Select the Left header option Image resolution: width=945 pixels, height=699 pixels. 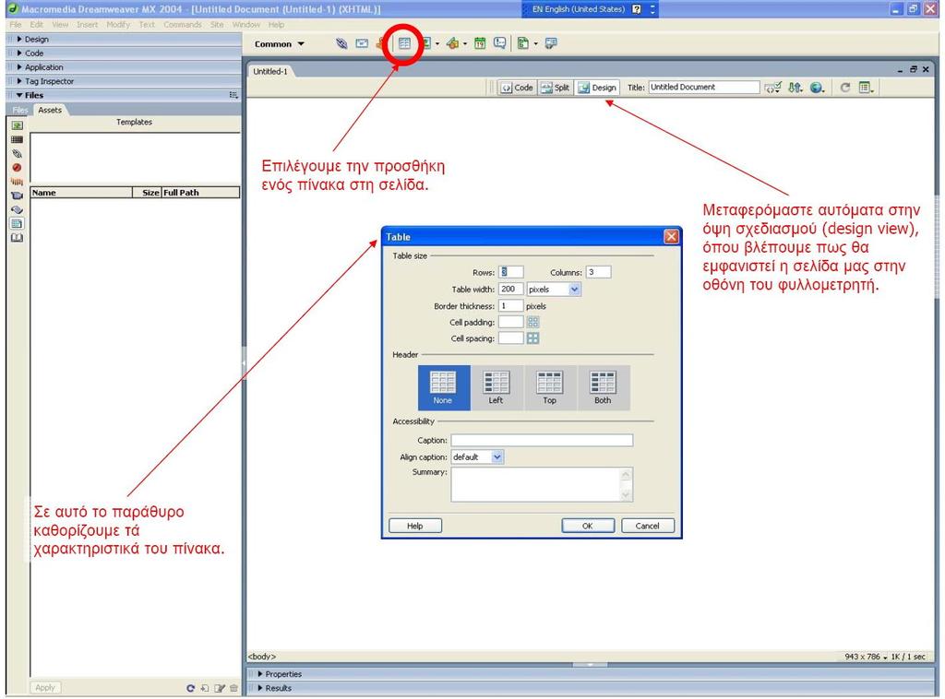(x=496, y=387)
